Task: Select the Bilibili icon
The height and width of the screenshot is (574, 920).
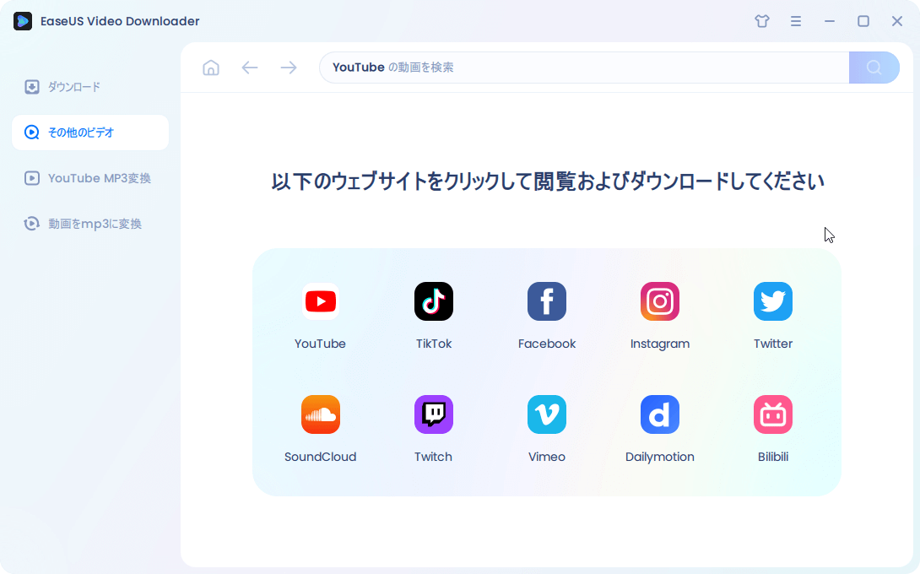Action: coord(772,414)
